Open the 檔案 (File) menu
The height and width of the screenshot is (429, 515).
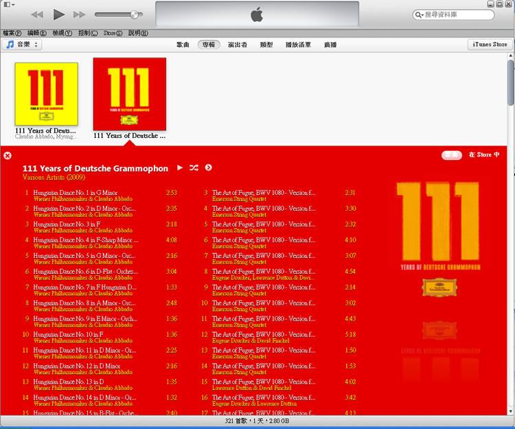(x=12, y=33)
